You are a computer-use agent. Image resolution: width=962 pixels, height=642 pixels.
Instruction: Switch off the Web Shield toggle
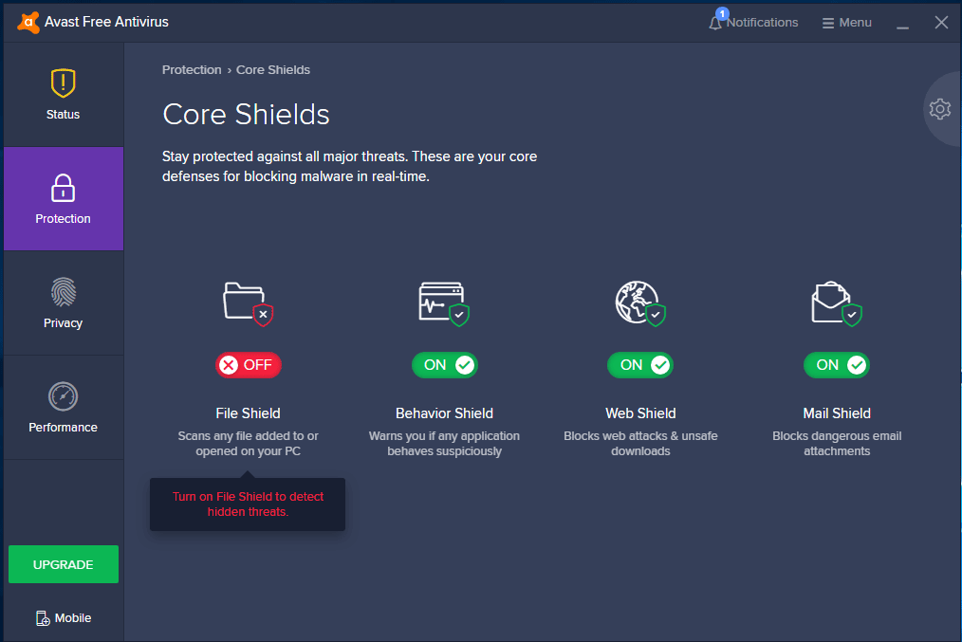pyautogui.click(x=640, y=365)
